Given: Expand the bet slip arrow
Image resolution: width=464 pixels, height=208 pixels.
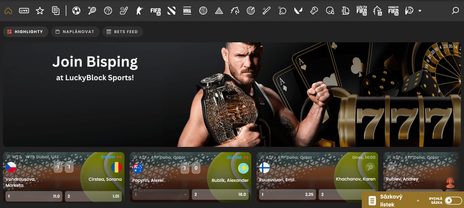Looking at the screenshot, I should pos(418,201).
